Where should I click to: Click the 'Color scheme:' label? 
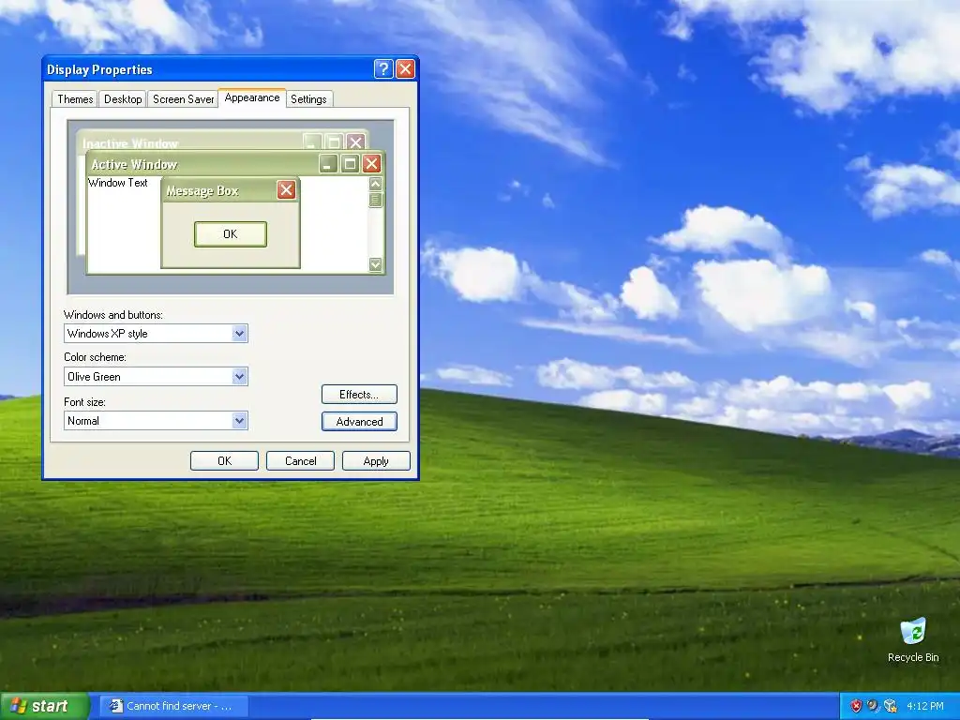point(95,357)
